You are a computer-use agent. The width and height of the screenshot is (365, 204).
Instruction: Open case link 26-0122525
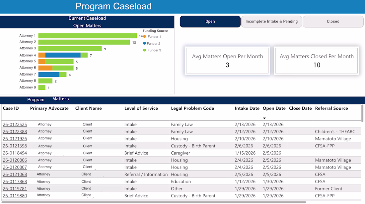(x=15, y=125)
